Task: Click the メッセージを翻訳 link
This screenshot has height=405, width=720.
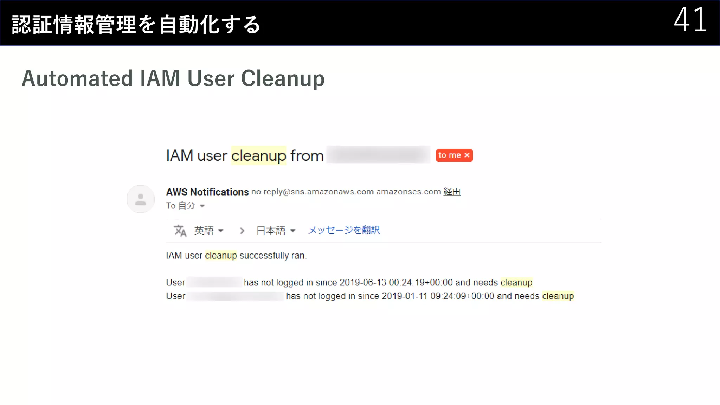Action: point(344,230)
